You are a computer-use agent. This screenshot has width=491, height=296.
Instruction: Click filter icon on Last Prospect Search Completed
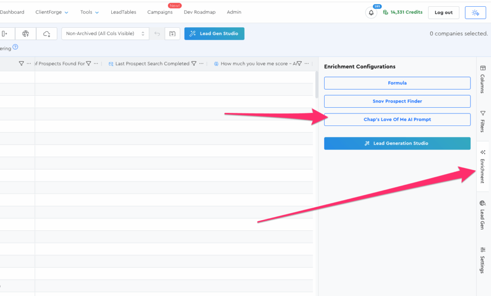pyautogui.click(x=194, y=64)
